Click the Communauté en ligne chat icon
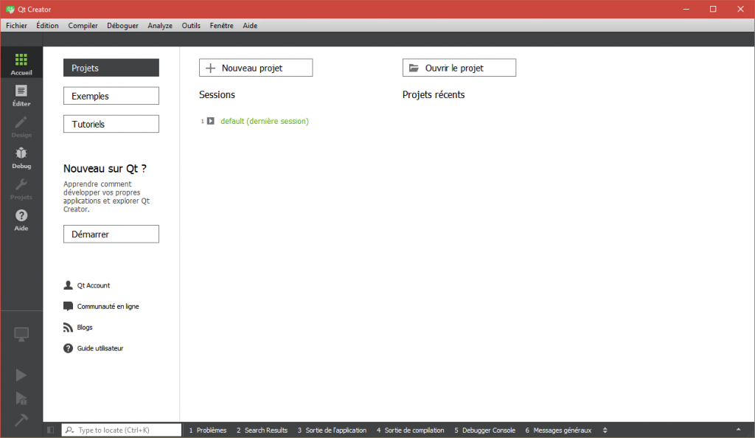The width and height of the screenshot is (755, 438). coord(68,306)
